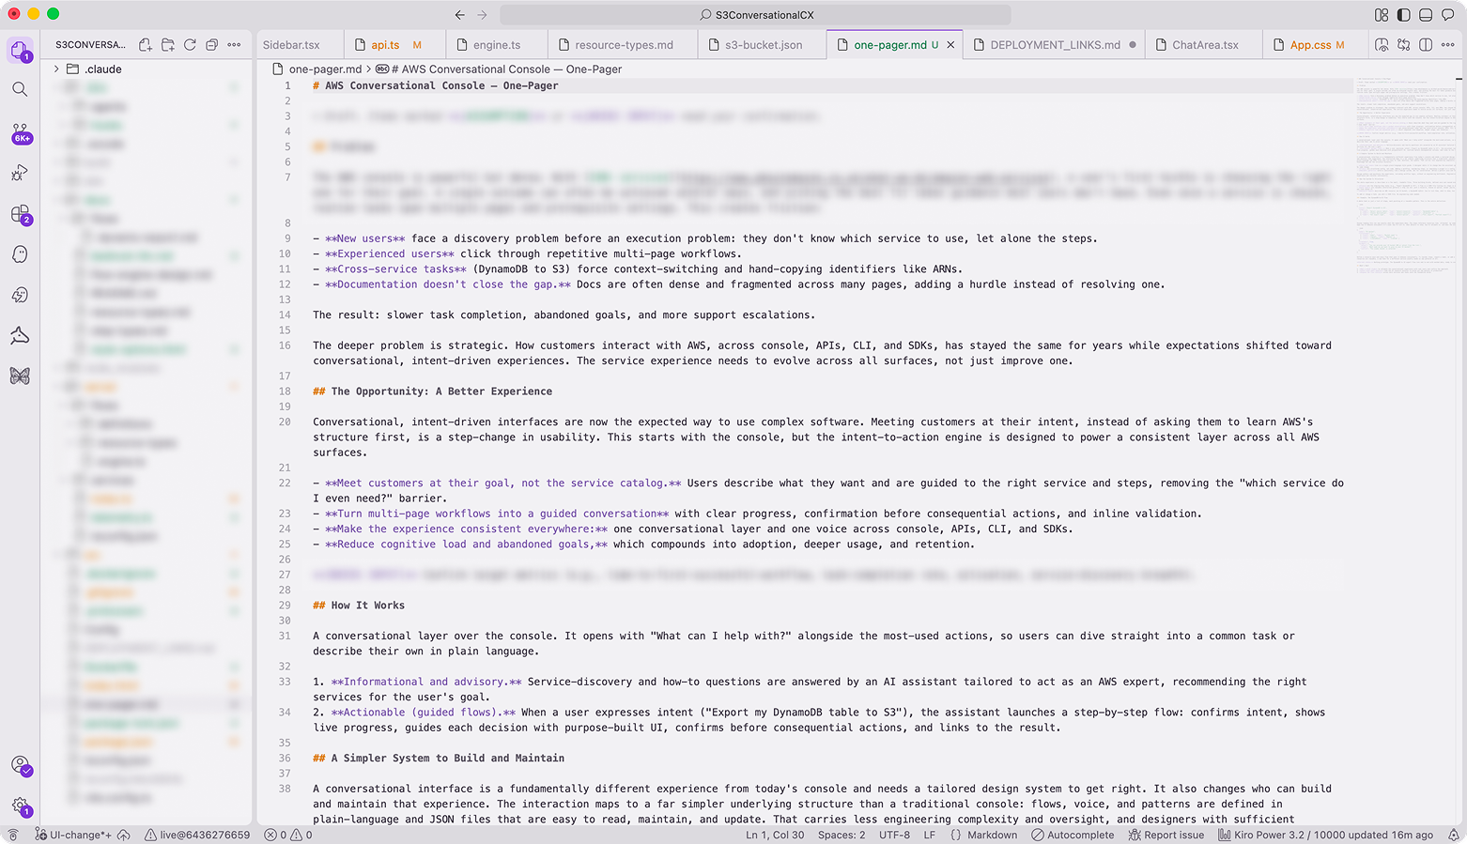Open the butterfly icon in the activity bar
The image size is (1467, 844).
coord(20,376)
